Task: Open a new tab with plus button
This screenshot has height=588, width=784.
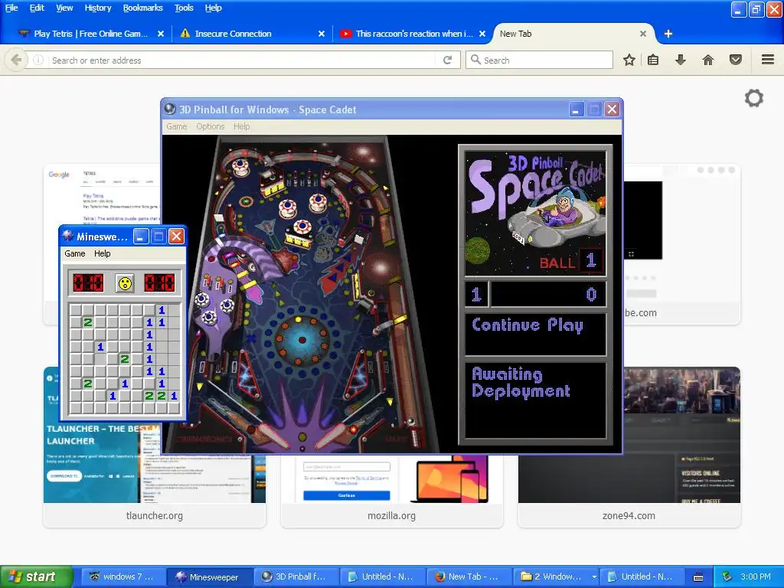Action: point(668,34)
